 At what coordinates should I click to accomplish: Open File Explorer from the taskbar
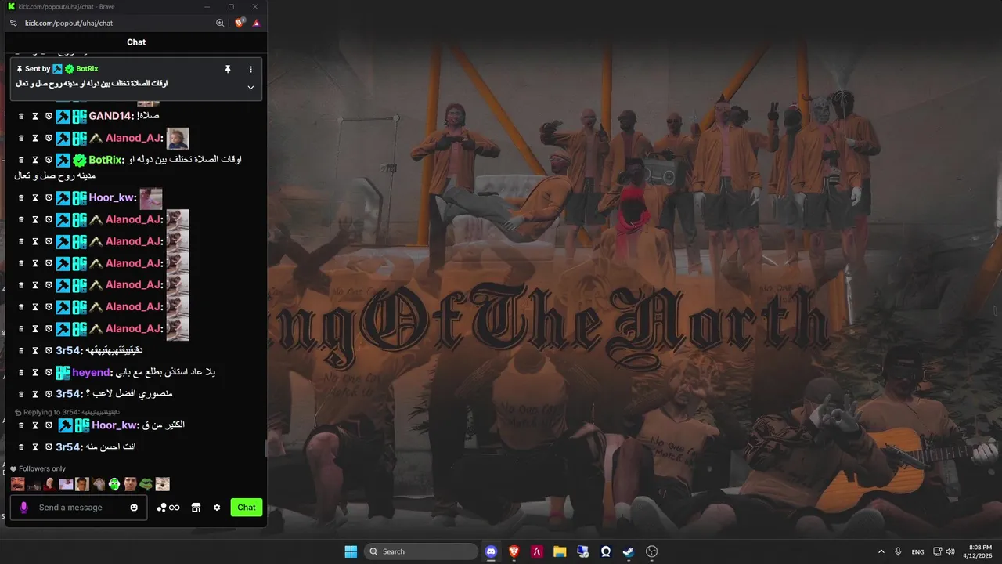coord(560,551)
